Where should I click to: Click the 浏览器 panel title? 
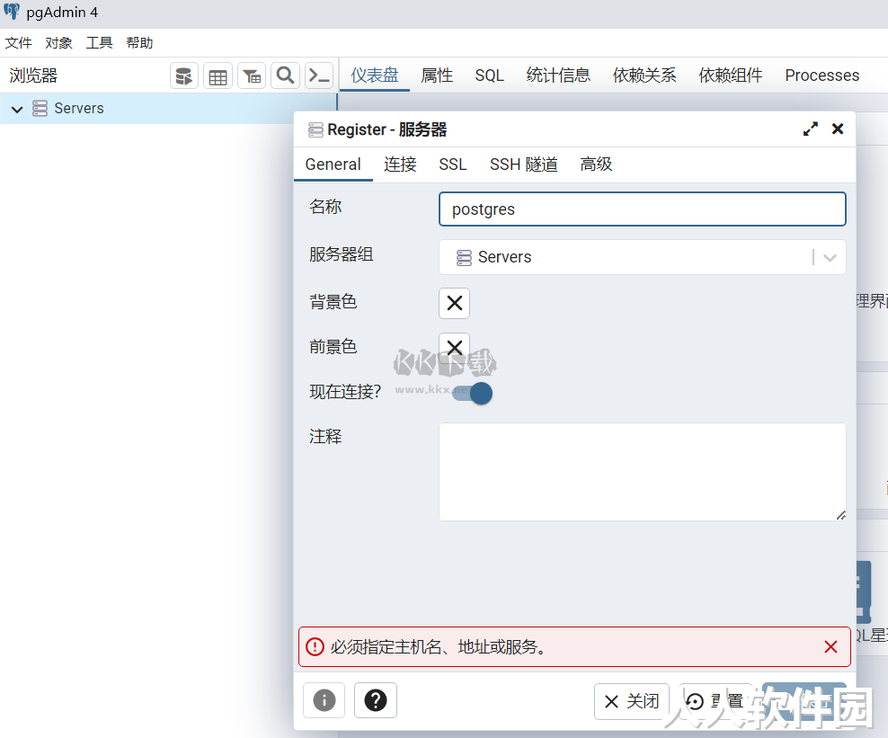click(x=33, y=76)
